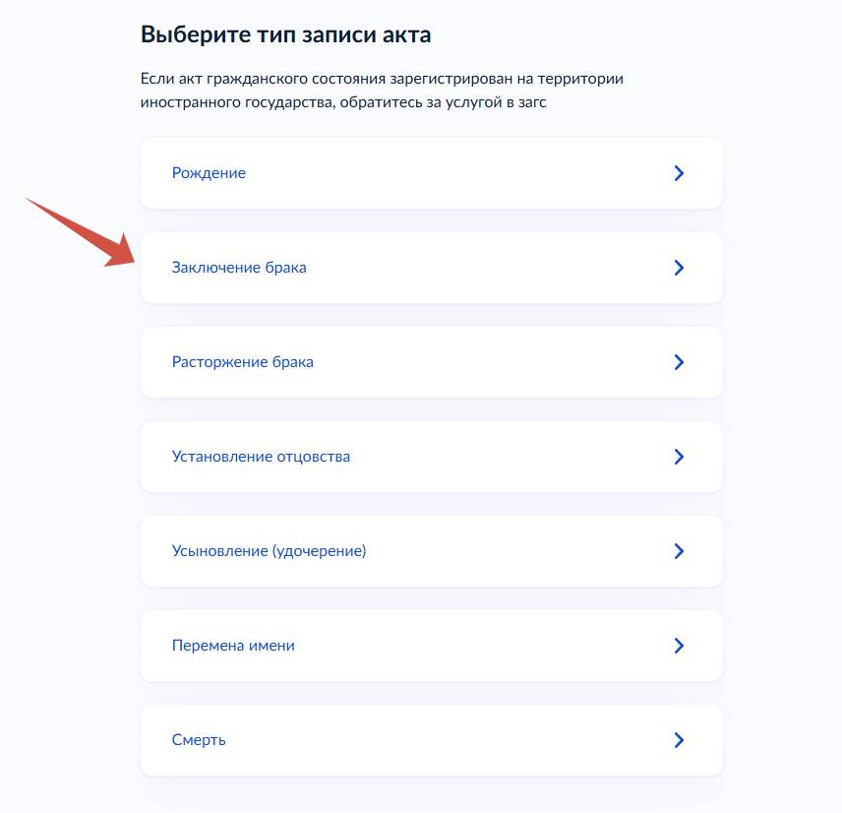
Task: Click the heading Выберите тип записи акта
Action: [286, 35]
